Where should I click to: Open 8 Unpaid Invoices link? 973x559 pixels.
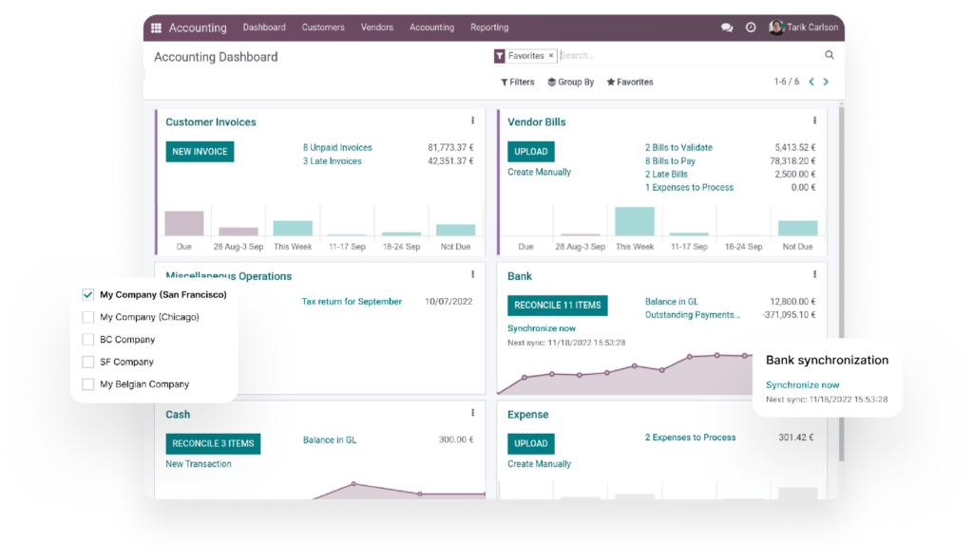[337, 147]
